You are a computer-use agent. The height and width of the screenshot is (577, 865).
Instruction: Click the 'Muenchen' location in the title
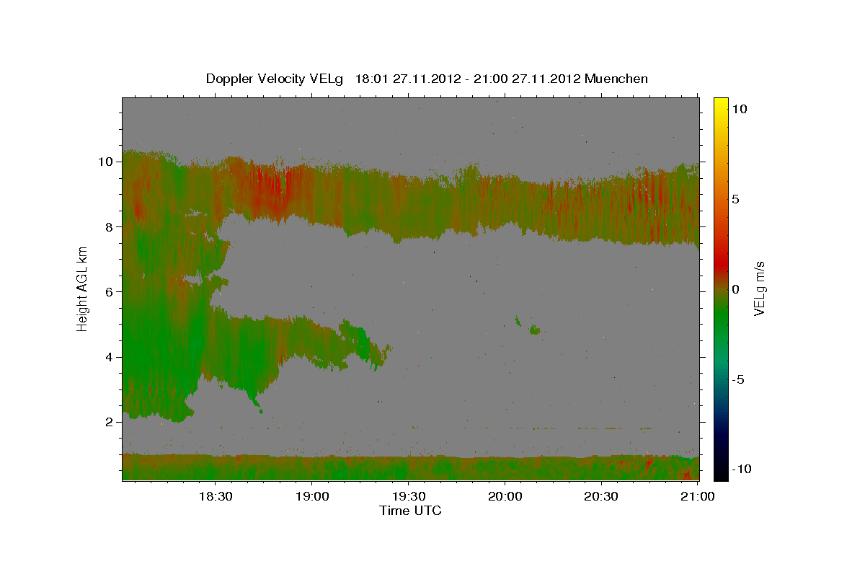click(616, 79)
